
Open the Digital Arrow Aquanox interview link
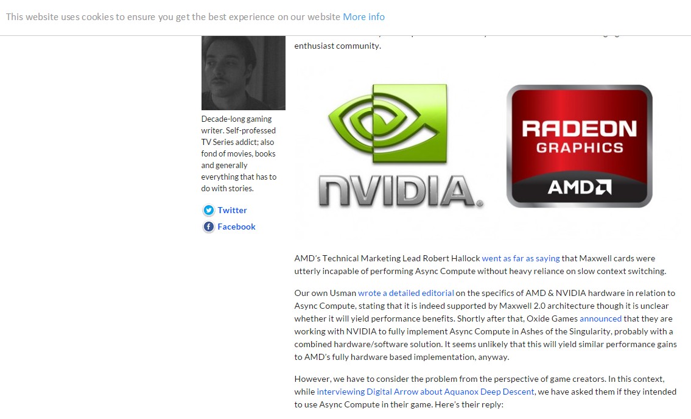click(426, 392)
